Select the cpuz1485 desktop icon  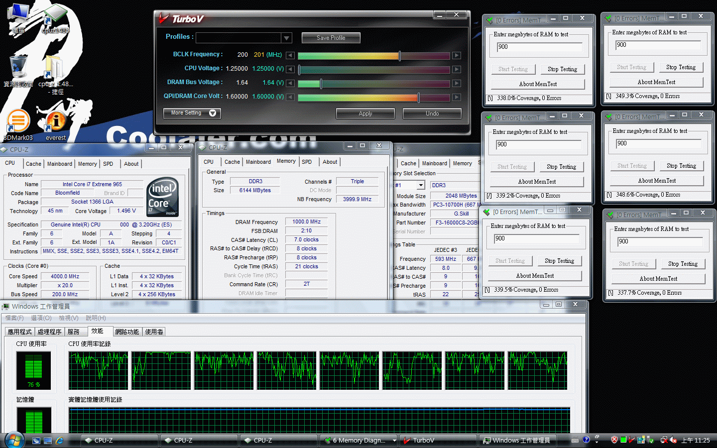click(55, 19)
